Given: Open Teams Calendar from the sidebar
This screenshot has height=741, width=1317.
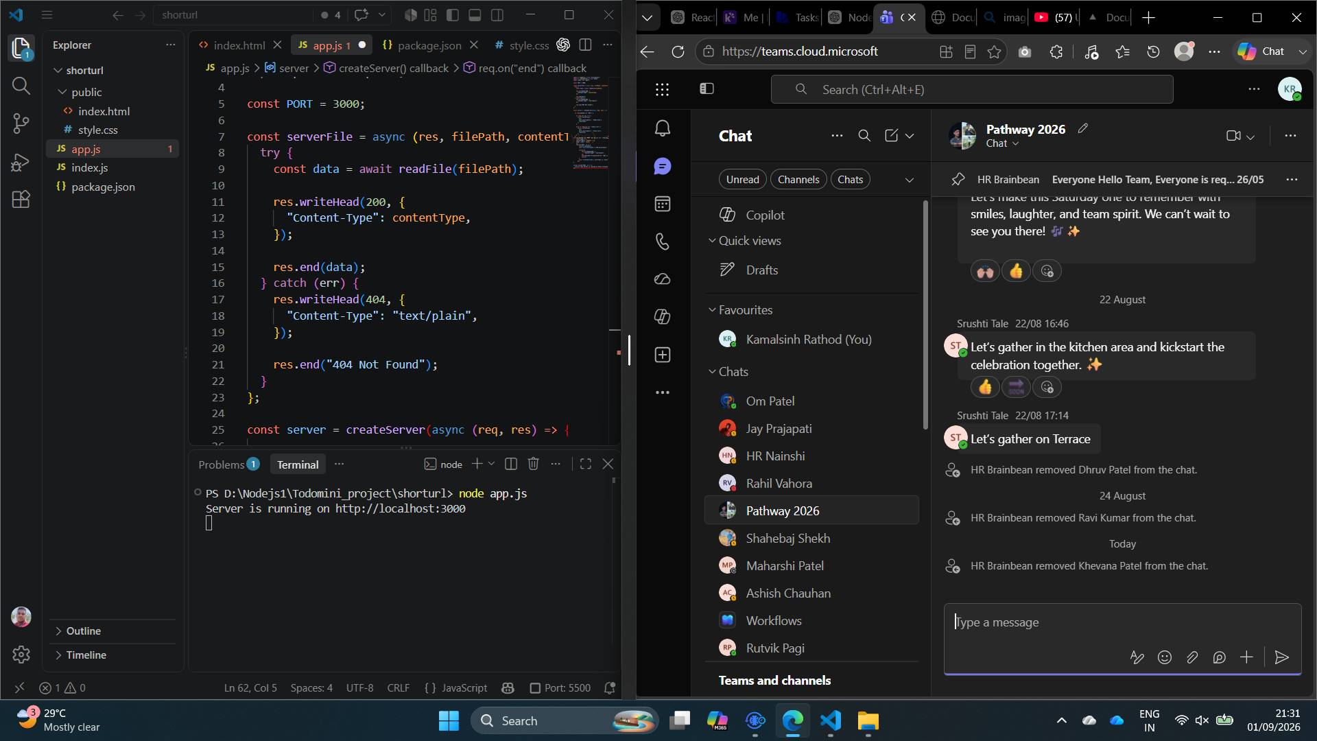Looking at the screenshot, I should click(663, 204).
